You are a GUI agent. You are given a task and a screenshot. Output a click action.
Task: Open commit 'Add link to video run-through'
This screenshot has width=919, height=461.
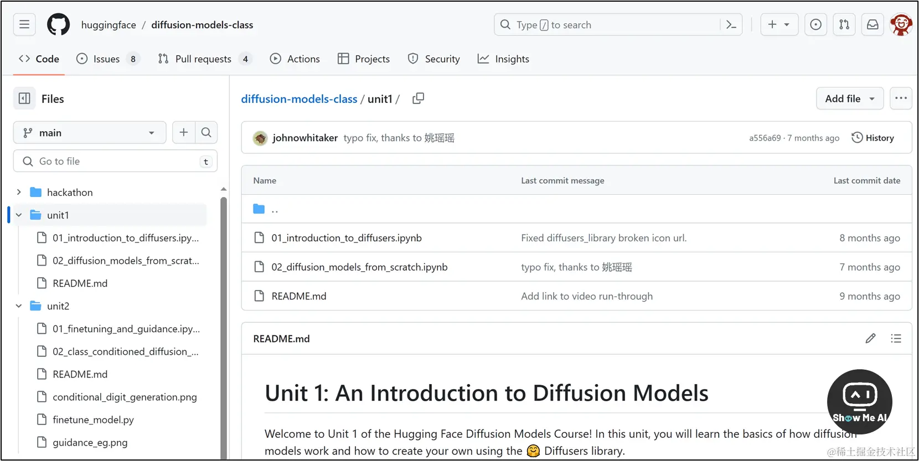coord(587,296)
